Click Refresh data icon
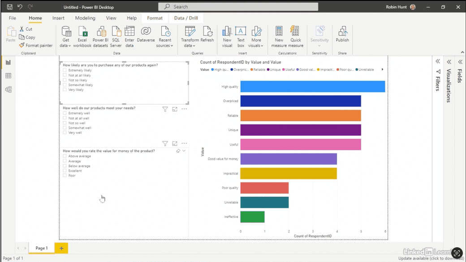 pos(207,31)
